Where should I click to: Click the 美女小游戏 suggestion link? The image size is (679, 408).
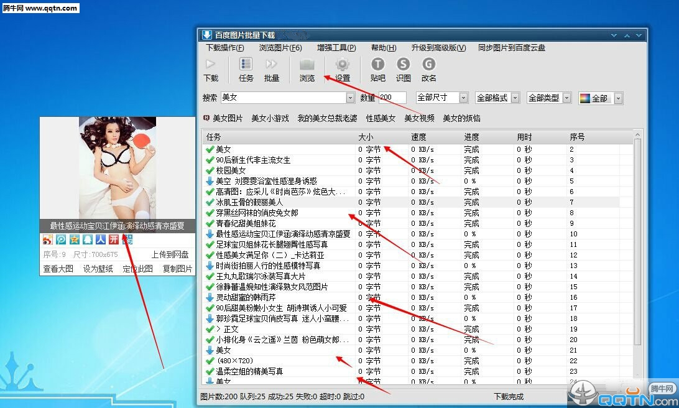tap(270, 118)
